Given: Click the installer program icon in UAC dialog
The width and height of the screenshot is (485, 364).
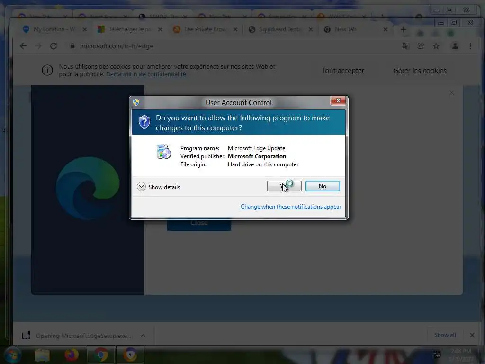Looking at the screenshot, I should [163, 152].
